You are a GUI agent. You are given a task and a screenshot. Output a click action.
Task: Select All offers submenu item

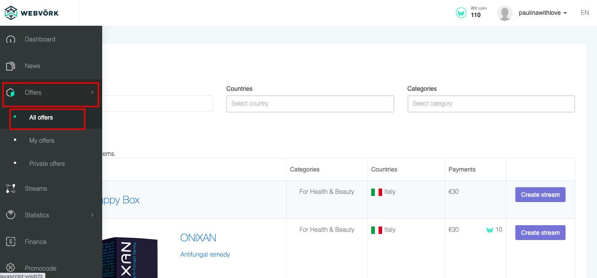click(x=41, y=117)
